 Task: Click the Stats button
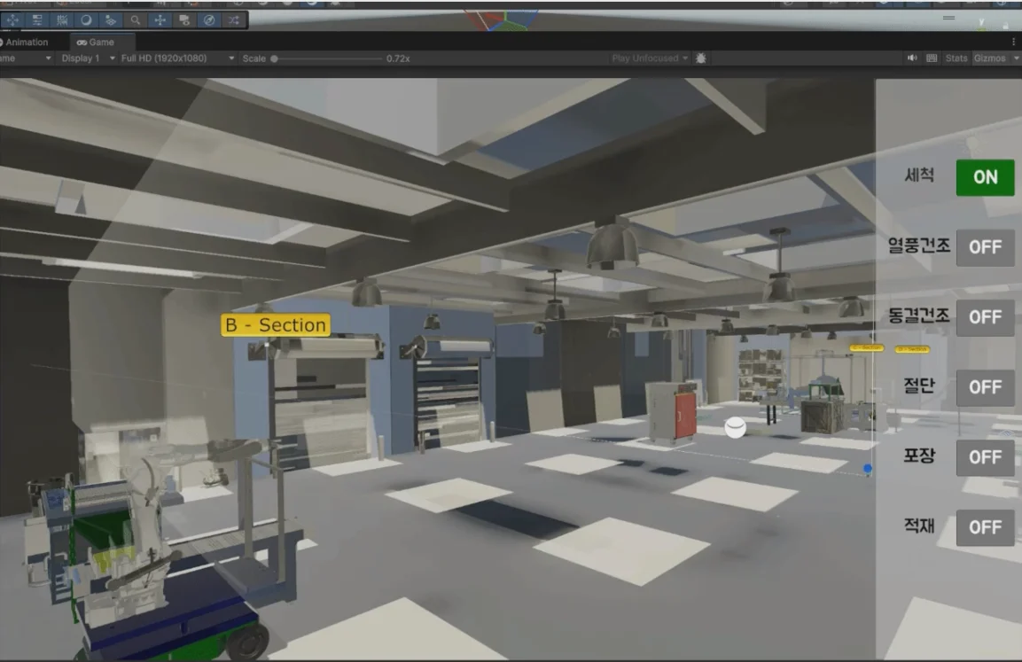956,58
